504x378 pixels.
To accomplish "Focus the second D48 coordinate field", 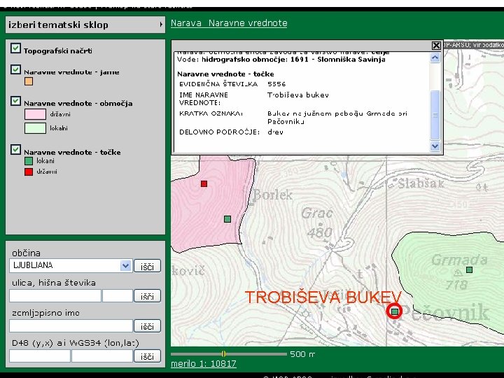I will (x=102, y=356).
